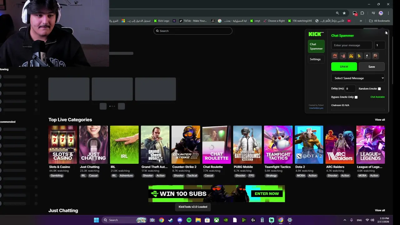This screenshot has width=400, height=225.
Task: Open the t.me/kickbot_pro link
Action: [316, 108]
